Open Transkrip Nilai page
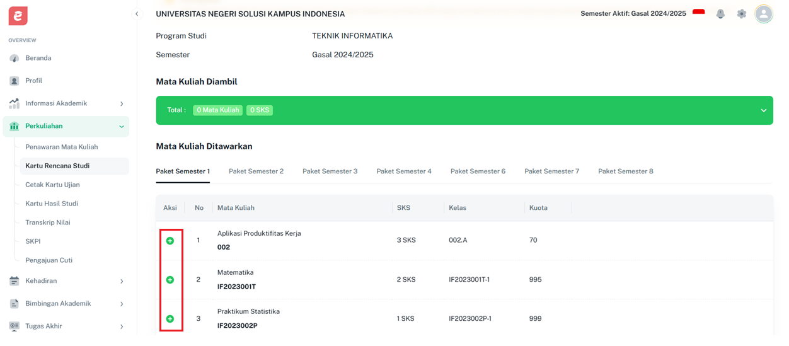The height and width of the screenshot is (346, 789). coord(48,222)
